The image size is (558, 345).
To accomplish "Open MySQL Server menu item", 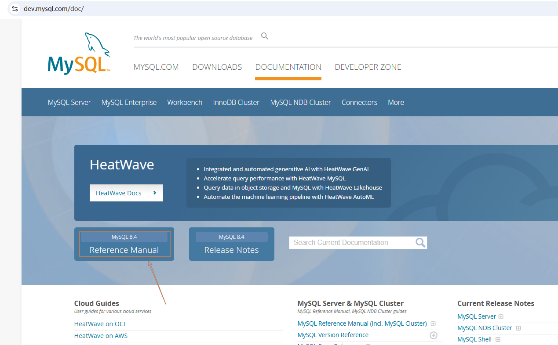I will 69,102.
